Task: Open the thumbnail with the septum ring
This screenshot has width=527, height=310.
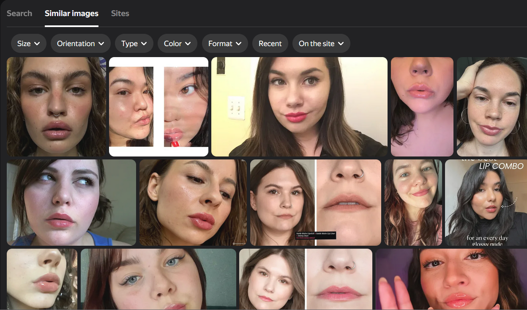Action: coord(56,107)
